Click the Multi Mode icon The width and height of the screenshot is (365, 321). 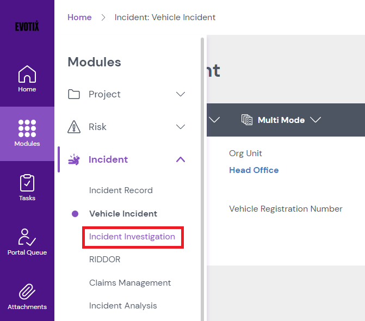tap(247, 120)
